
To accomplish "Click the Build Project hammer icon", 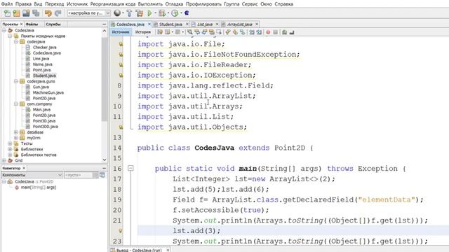I will 129,13.
